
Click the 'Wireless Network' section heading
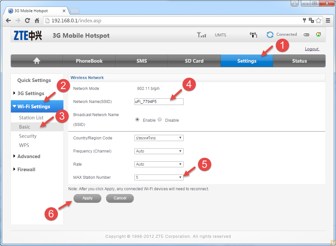(87, 78)
